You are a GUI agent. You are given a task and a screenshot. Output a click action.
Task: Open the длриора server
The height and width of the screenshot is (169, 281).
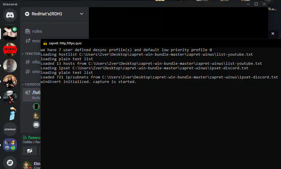pos(10,129)
